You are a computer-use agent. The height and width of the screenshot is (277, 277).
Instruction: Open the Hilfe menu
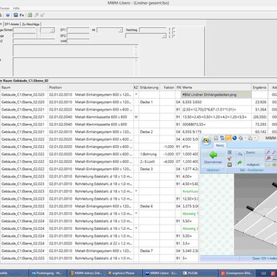pyautogui.click(x=16, y=8)
